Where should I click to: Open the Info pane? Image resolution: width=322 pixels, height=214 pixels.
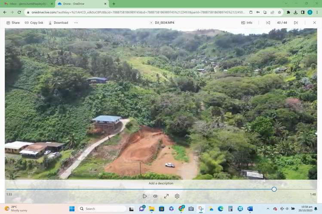point(247,23)
